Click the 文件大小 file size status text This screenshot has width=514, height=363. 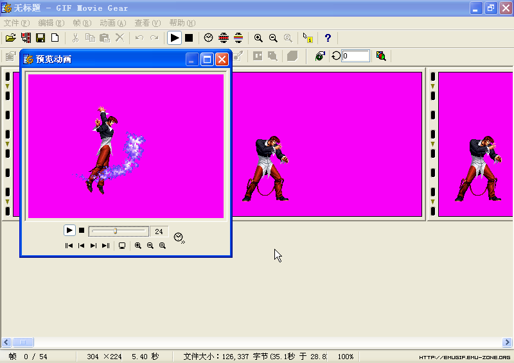click(x=255, y=357)
